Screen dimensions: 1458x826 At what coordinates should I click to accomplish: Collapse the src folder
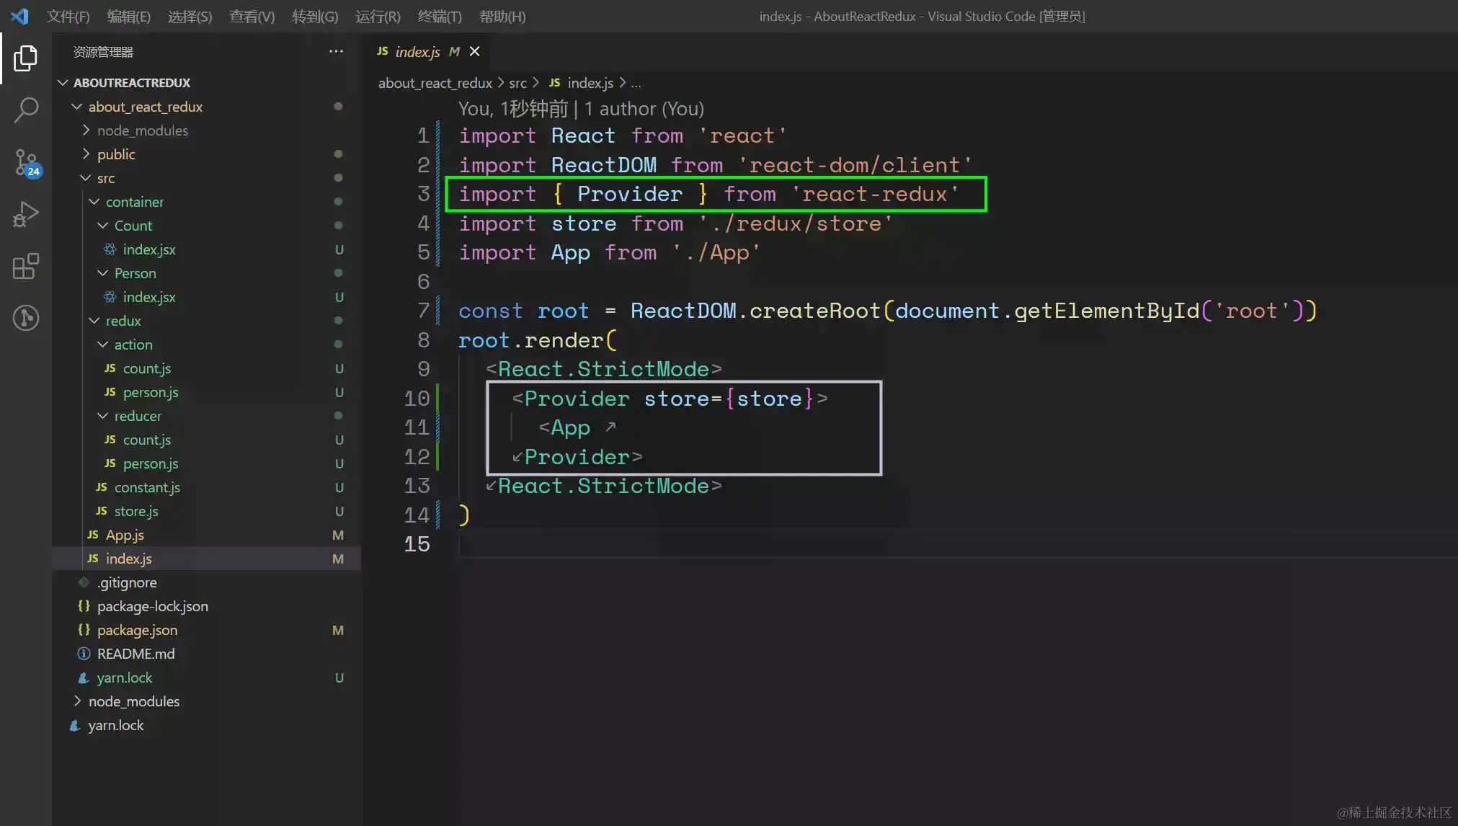[x=86, y=178]
